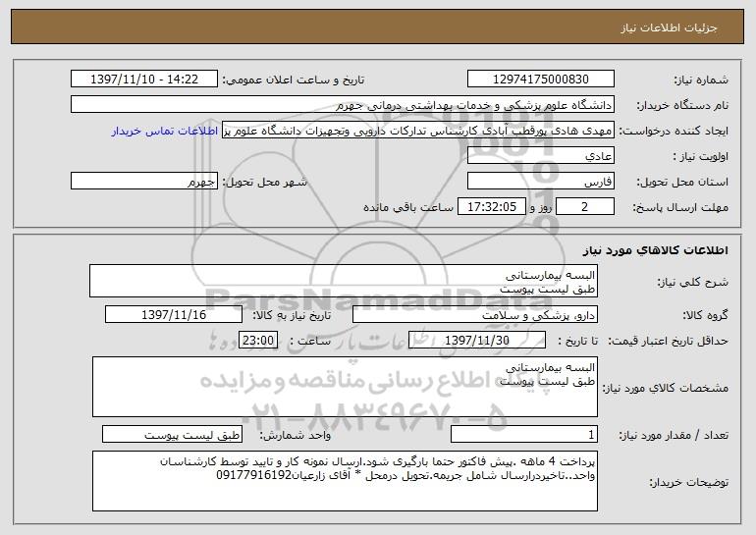
Task: Select the goods group field دارو، پزشکی و سلامت
Action: [475, 315]
